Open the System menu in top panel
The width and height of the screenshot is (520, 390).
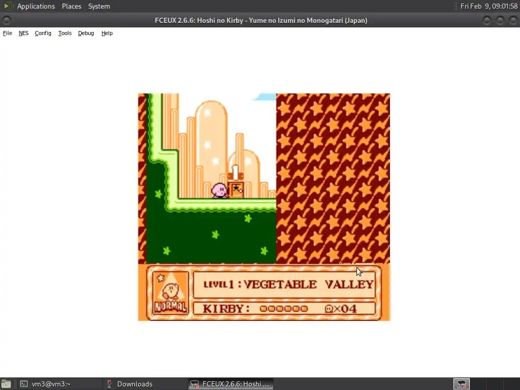pyautogui.click(x=99, y=6)
